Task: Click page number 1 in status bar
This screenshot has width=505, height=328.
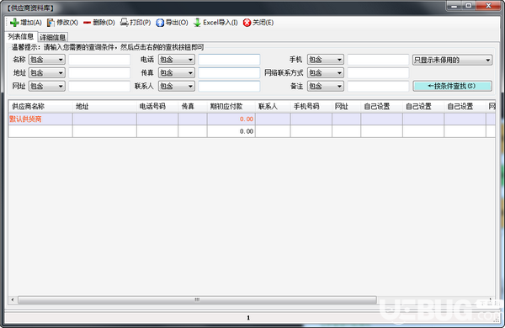Action: [248, 318]
